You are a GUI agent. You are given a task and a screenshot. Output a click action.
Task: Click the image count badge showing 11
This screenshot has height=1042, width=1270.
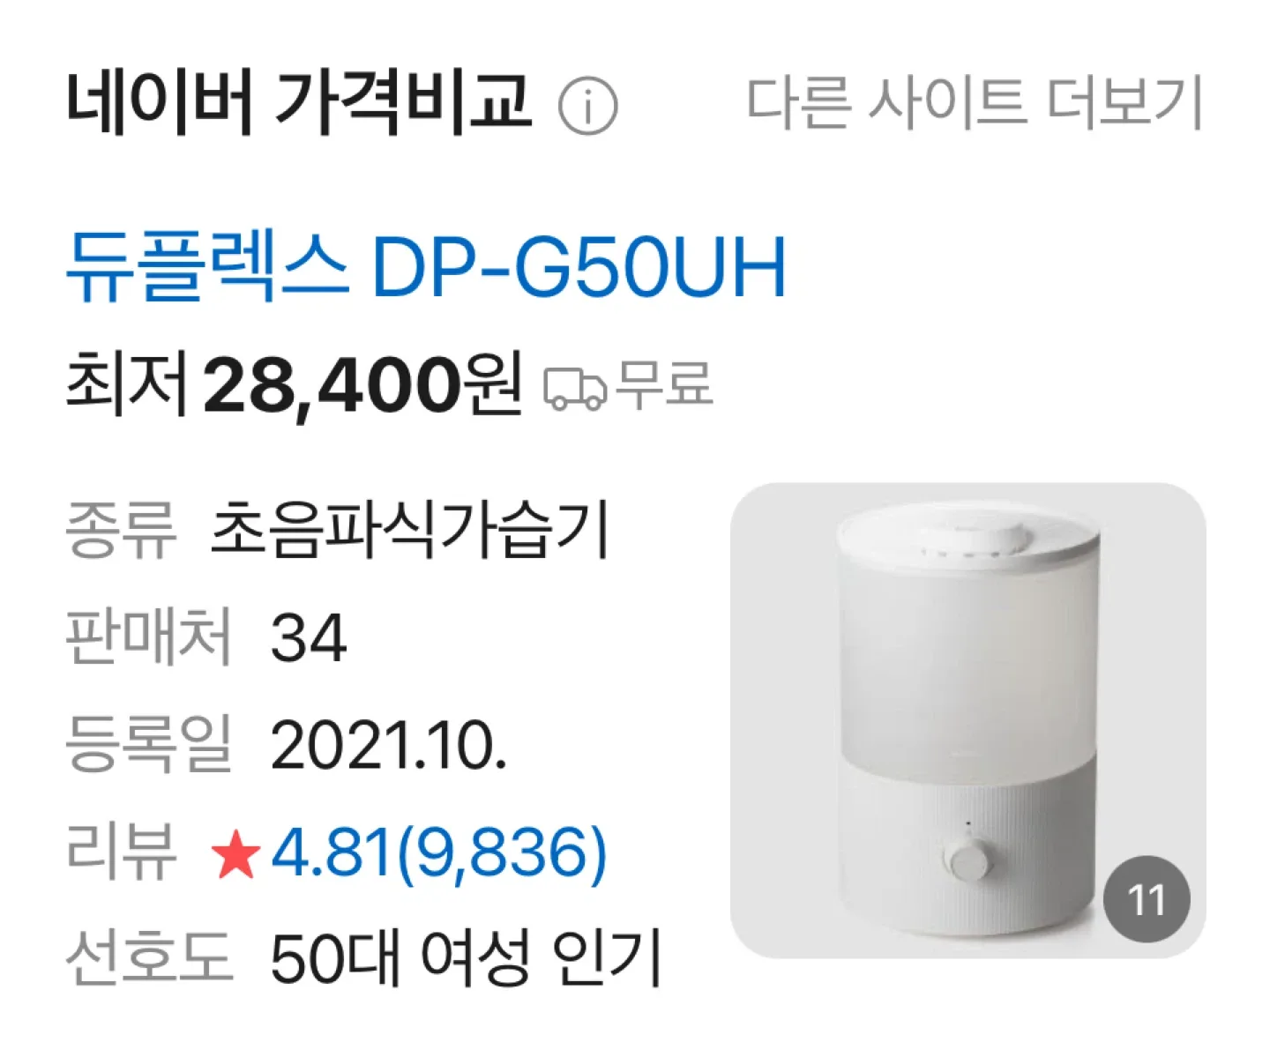pyautogui.click(x=1147, y=899)
